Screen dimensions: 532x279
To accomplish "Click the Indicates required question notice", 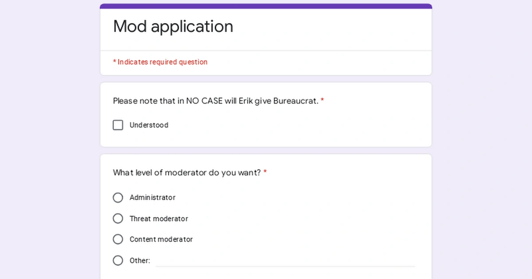I will click(x=160, y=62).
